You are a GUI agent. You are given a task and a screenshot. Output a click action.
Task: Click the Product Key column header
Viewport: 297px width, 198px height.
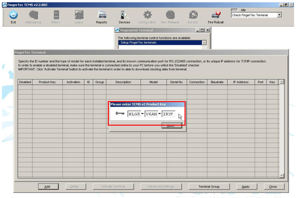click(47, 82)
